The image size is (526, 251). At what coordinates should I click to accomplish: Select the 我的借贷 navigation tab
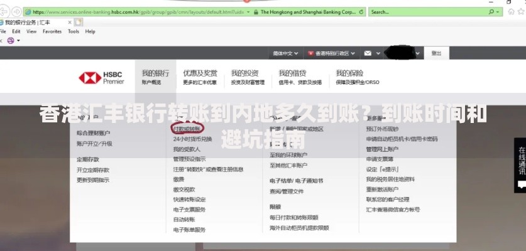click(x=300, y=77)
